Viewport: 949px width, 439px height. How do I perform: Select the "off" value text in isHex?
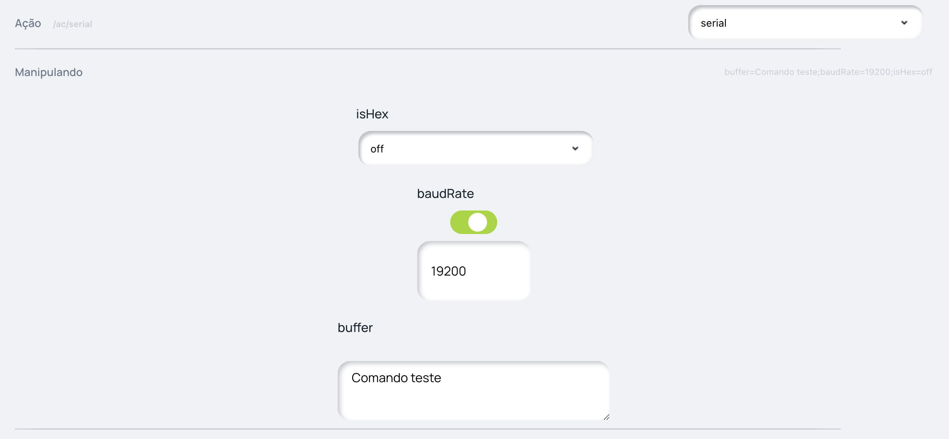[377, 149]
